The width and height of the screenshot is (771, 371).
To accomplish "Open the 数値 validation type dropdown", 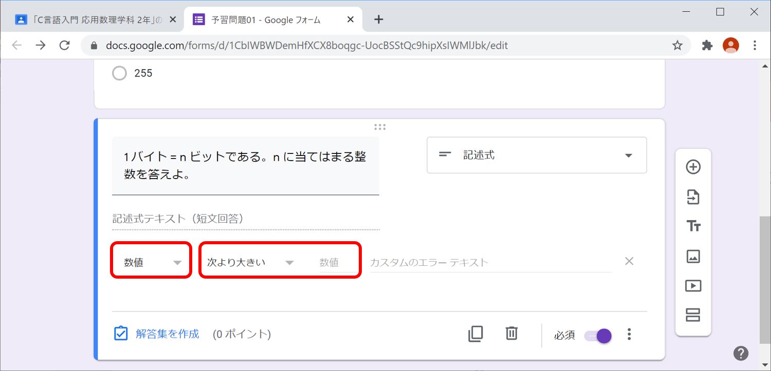I will pyautogui.click(x=152, y=262).
